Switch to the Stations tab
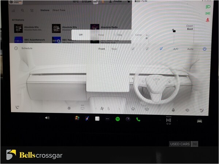This screenshot has height=164, width=219. (x=45, y=10)
